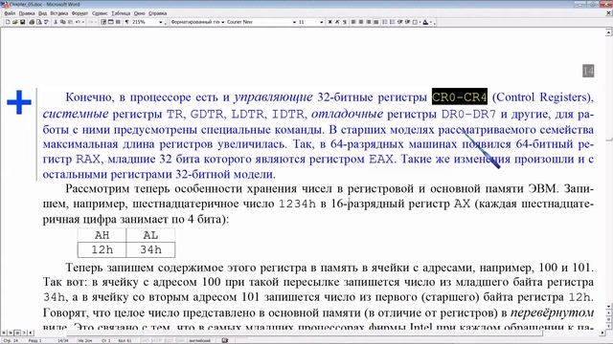
Task: Open the Таблица menu
Action: pos(121,13)
